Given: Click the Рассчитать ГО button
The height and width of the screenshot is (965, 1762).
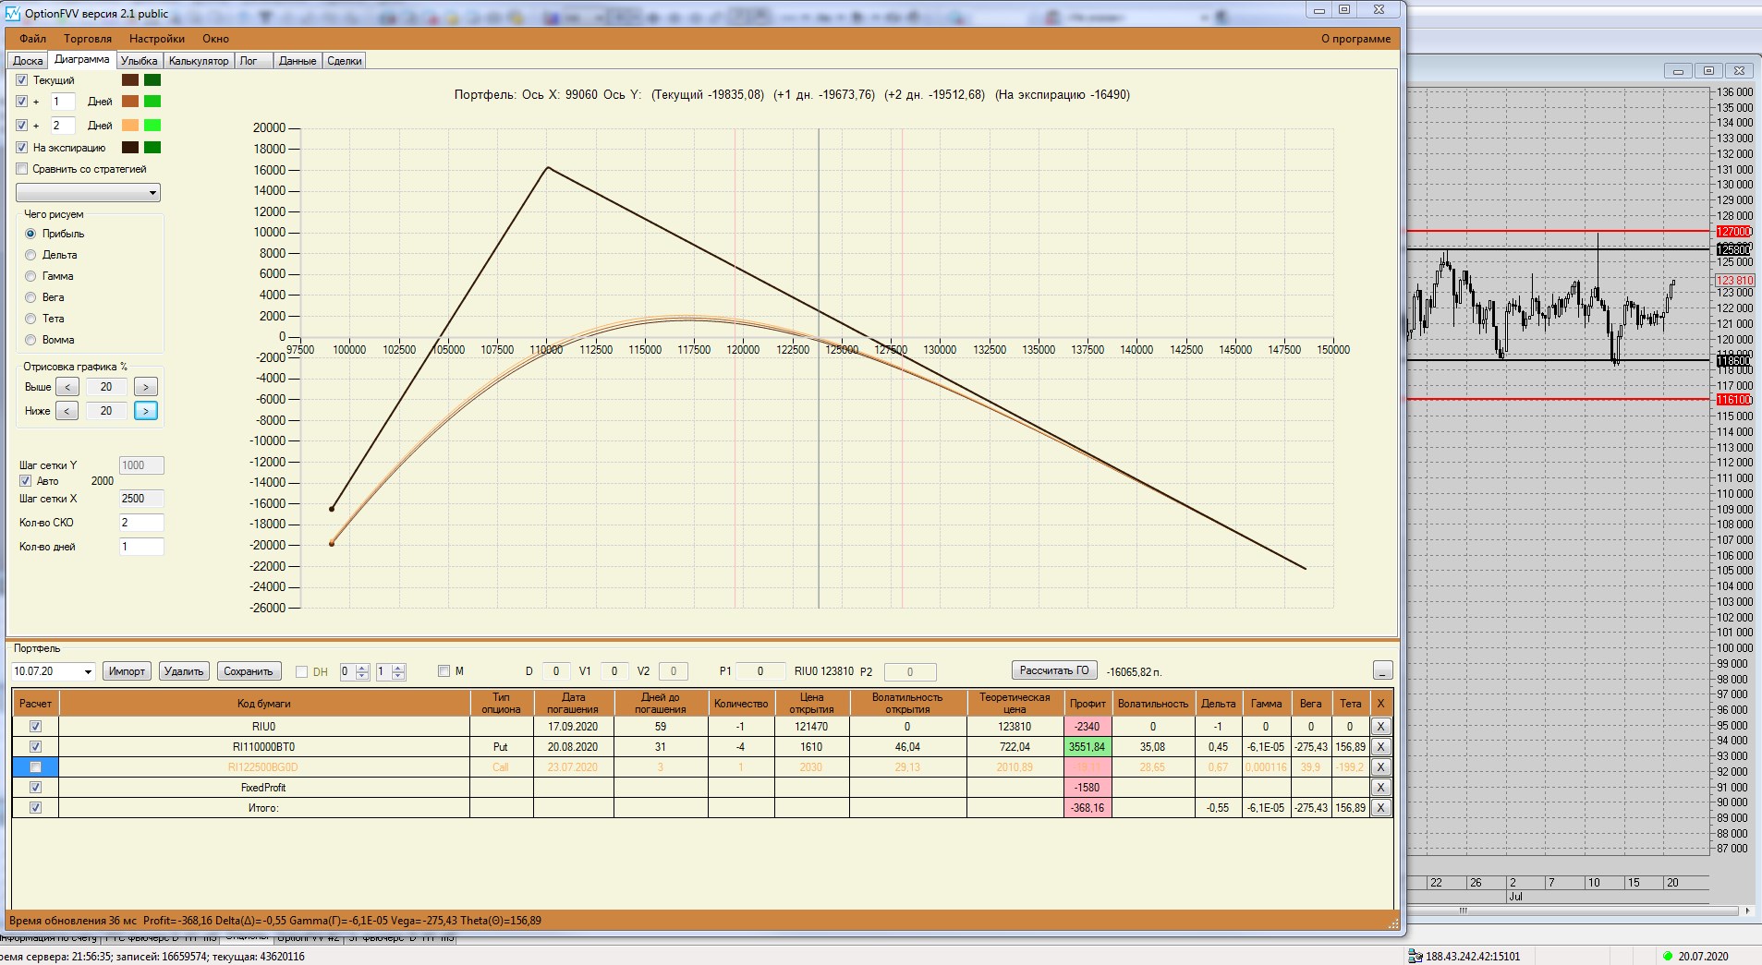Looking at the screenshot, I should (x=1054, y=670).
